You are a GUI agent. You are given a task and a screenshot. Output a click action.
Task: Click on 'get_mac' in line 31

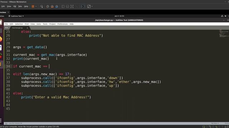[48, 55]
